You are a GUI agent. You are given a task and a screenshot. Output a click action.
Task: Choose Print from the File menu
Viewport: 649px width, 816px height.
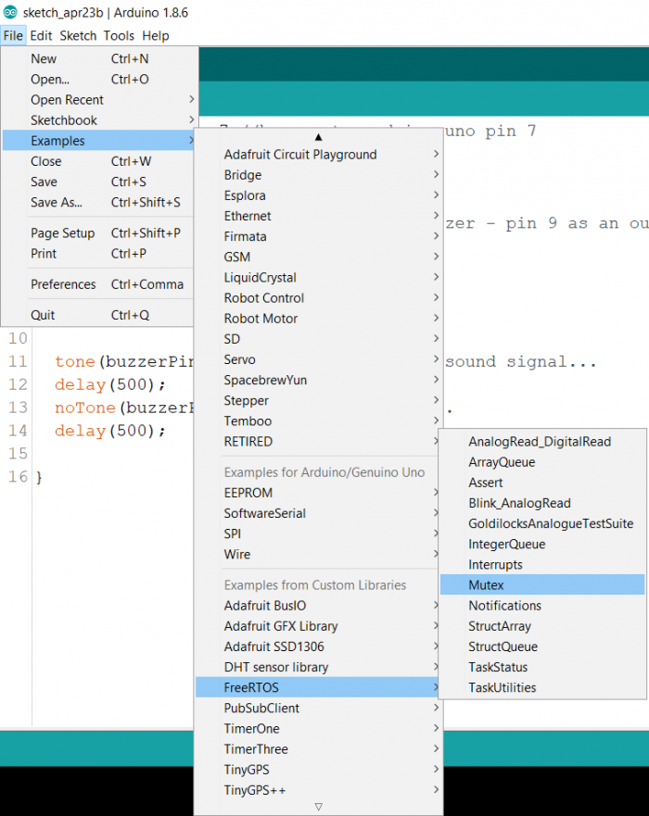(99, 254)
